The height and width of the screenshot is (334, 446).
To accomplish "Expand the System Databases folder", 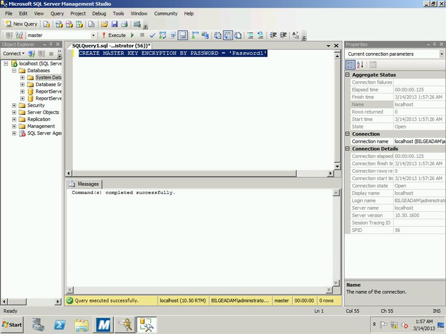I will (x=22, y=78).
